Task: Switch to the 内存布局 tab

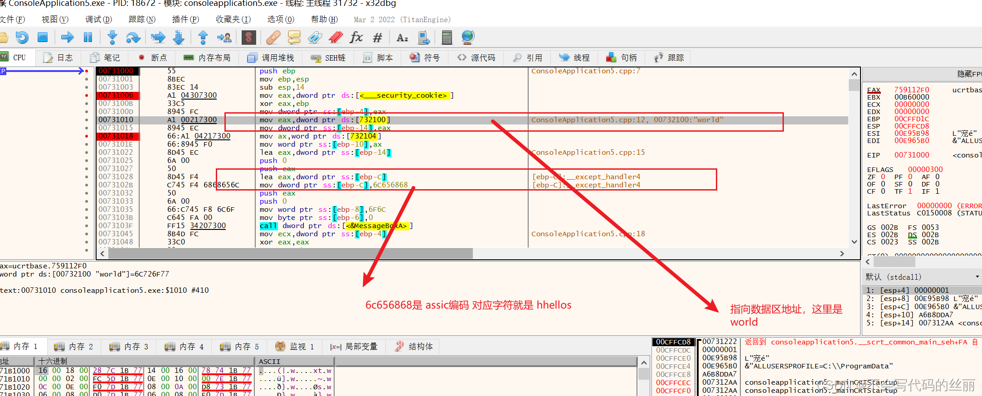Action: point(207,57)
